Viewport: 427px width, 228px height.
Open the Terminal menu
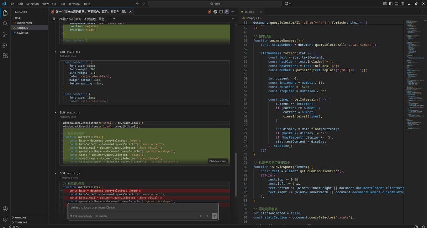74,4
